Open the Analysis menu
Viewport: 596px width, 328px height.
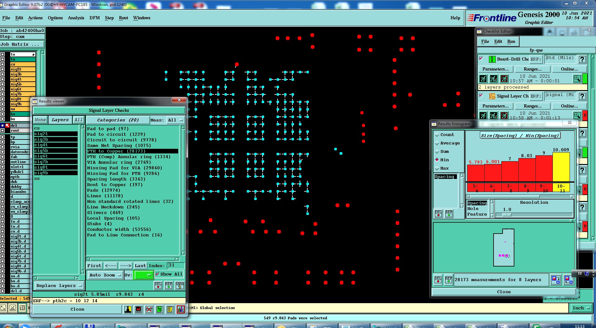(x=76, y=18)
